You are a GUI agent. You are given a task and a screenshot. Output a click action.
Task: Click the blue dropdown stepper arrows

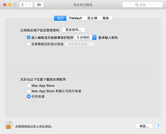pyautogui.click(x=94, y=37)
